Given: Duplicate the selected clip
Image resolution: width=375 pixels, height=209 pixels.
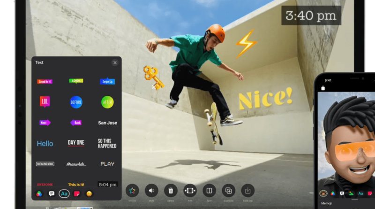Looking at the screenshot, I should coord(228,191).
